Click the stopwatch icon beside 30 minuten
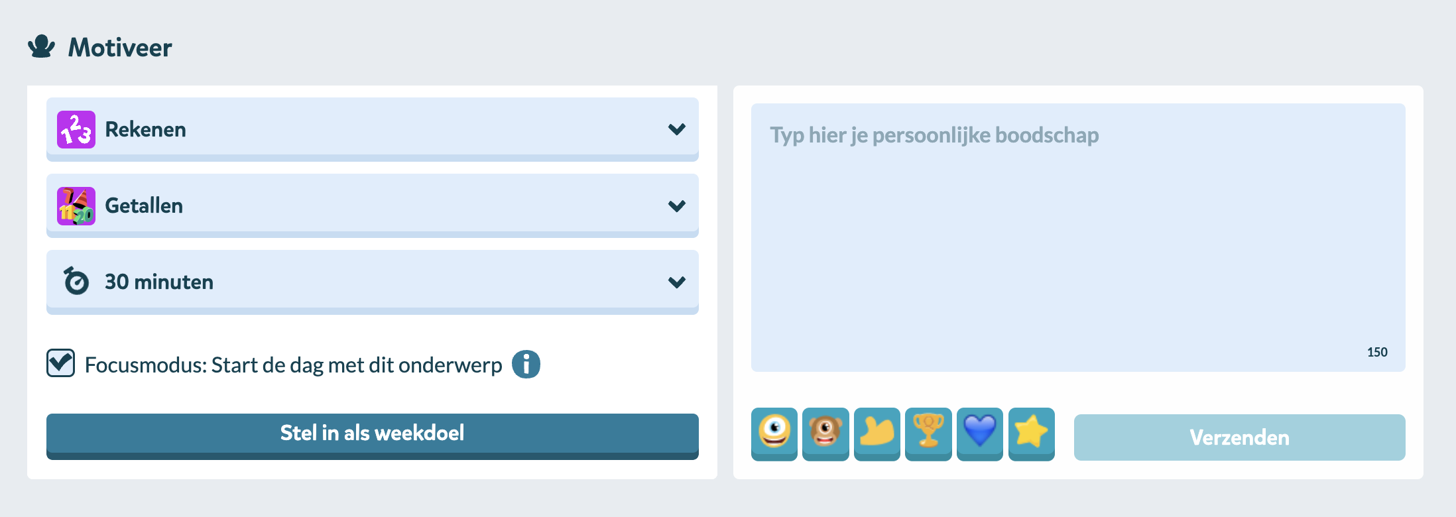The height and width of the screenshot is (517, 1456). click(x=76, y=282)
